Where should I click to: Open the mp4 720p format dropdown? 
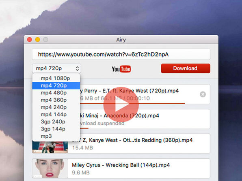pos(56,68)
